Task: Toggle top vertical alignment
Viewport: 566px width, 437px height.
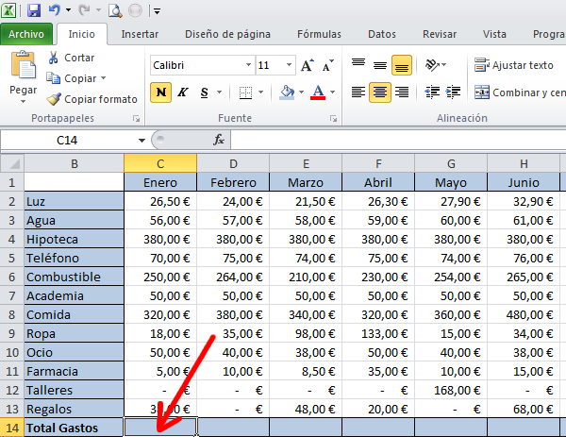Action: coord(358,65)
